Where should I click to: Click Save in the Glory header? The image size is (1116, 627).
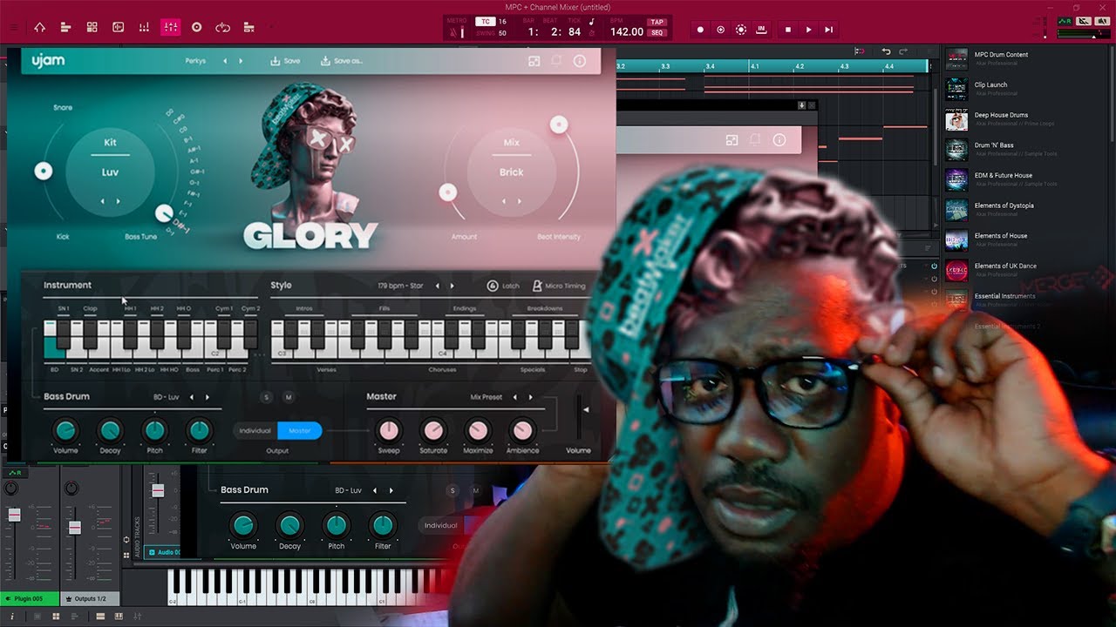[285, 61]
